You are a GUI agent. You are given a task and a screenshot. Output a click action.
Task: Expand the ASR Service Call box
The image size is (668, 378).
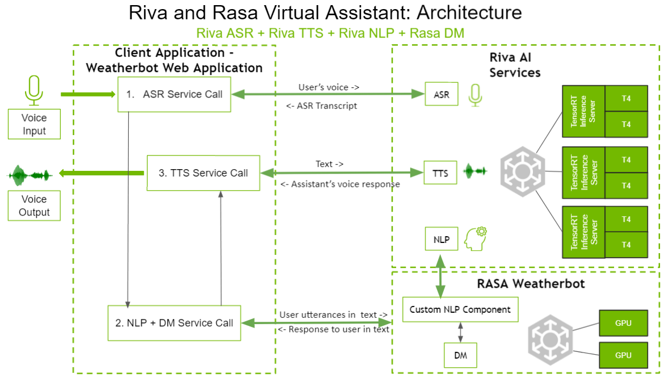[x=174, y=94]
